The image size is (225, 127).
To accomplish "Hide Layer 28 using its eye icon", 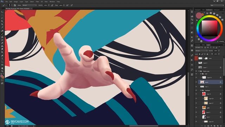I will click(196, 98).
